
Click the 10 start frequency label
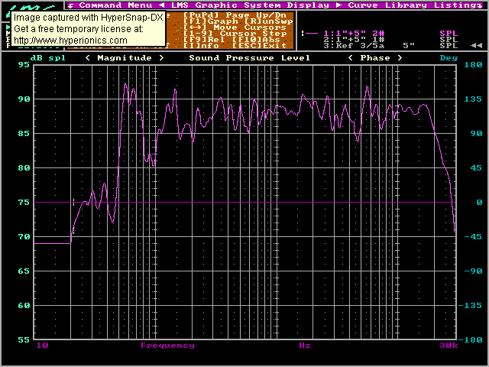pyautogui.click(x=43, y=346)
